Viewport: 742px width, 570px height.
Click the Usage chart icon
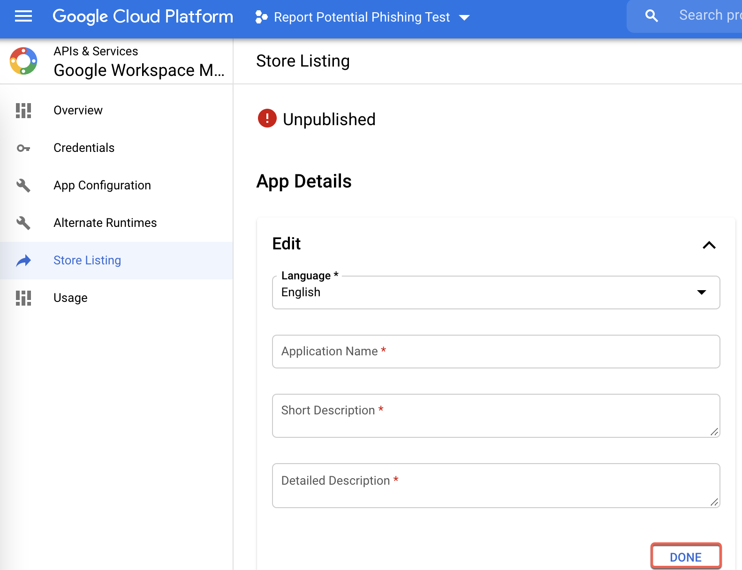(23, 298)
